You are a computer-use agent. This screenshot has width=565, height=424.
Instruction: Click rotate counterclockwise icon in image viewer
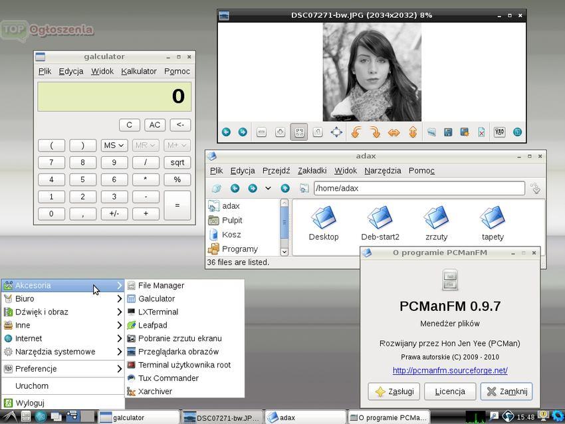coord(356,132)
